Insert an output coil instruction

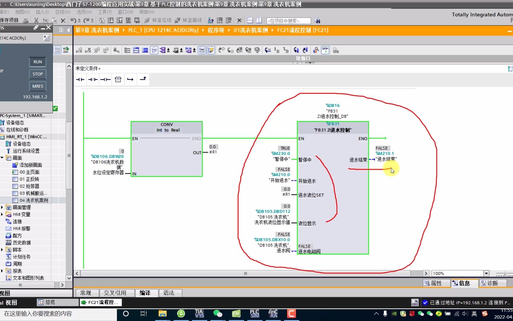click(105, 79)
